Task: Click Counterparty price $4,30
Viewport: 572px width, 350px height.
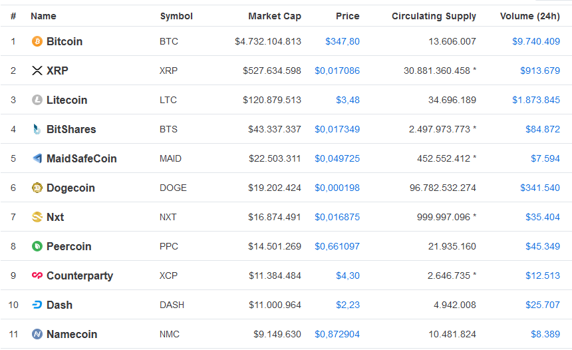Action: pos(348,275)
